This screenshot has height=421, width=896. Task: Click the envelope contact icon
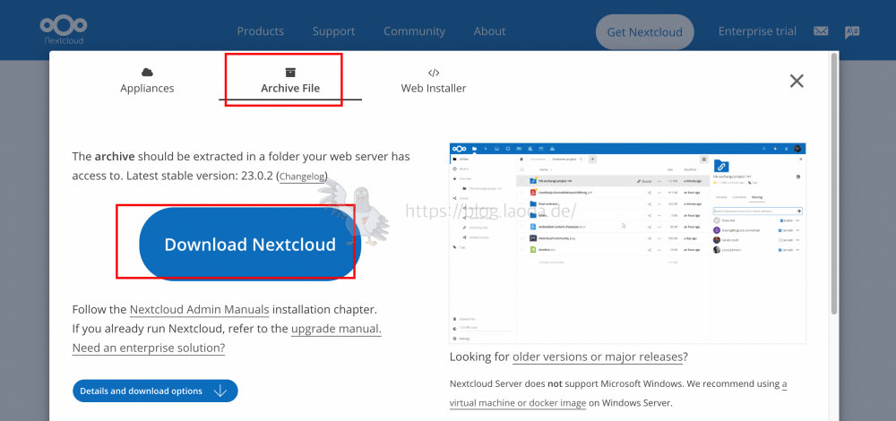click(x=821, y=31)
